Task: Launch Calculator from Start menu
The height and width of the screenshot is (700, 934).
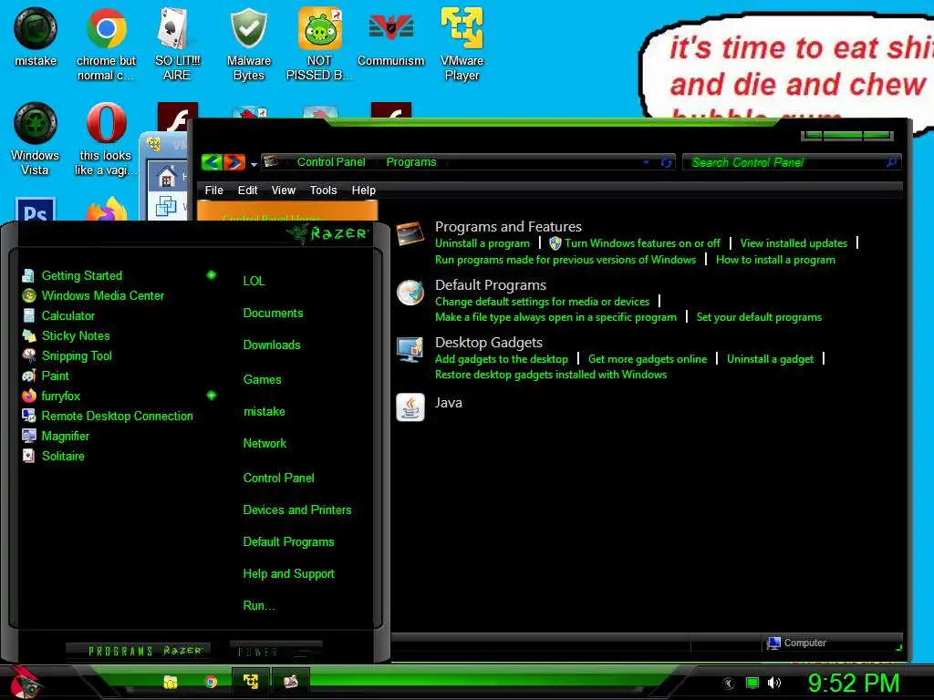Action: coord(67,315)
